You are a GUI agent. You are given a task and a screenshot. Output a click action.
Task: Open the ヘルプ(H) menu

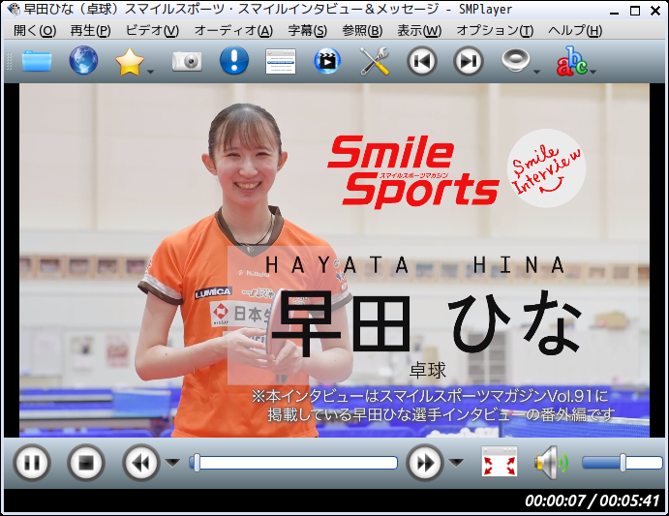click(575, 31)
